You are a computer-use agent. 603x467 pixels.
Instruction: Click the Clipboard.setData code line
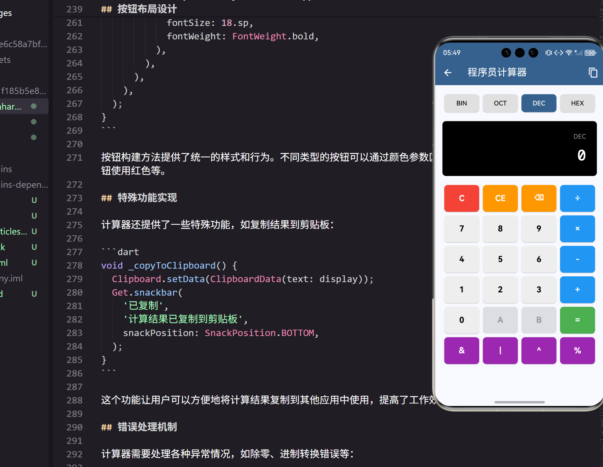[243, 279]
